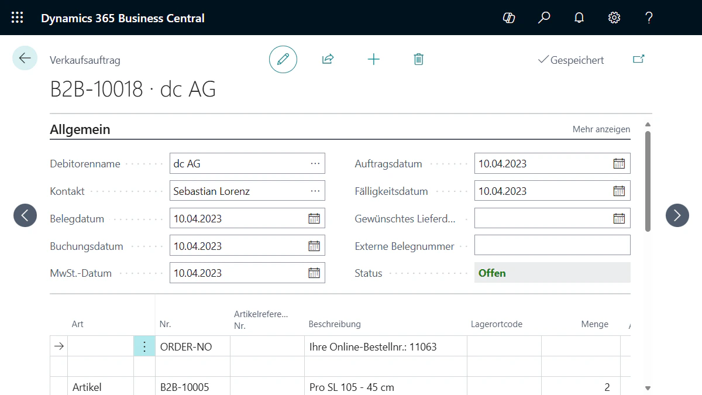Open the app launcher waffle menu
Viewport: 702px width, 395px height.
(18, 18)
